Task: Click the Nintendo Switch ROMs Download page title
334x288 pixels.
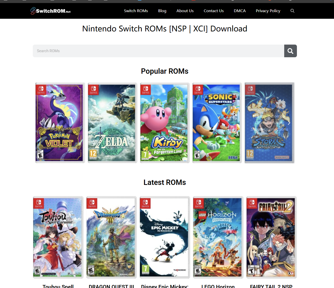Action: 165,29
